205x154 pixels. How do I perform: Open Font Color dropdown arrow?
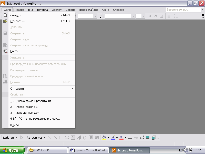coord(126,138)
